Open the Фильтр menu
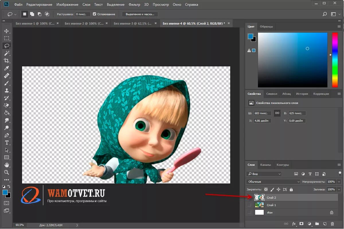The height and width of the screenshot is (229, 344). click(134, 5)
